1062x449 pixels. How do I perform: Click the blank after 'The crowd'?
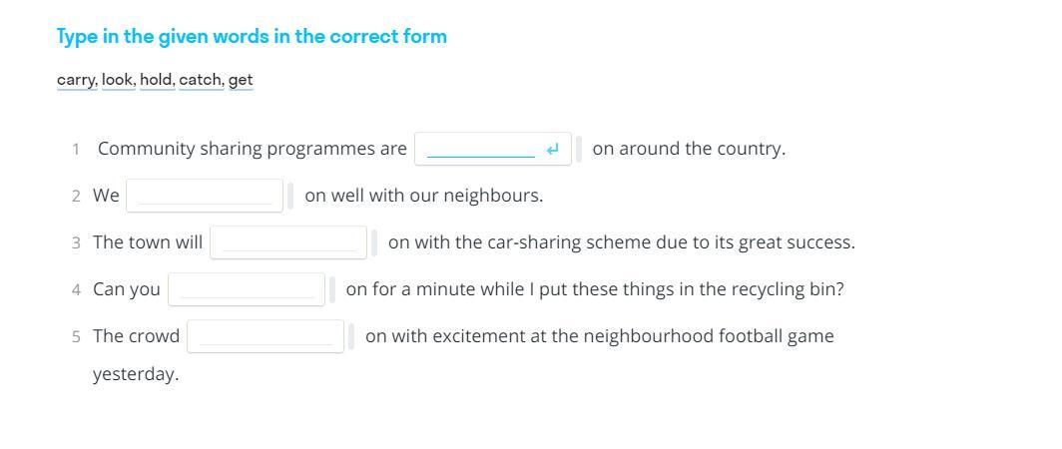265,336
